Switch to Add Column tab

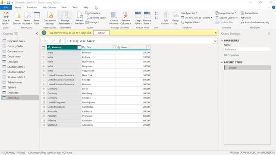pos(49,7)
